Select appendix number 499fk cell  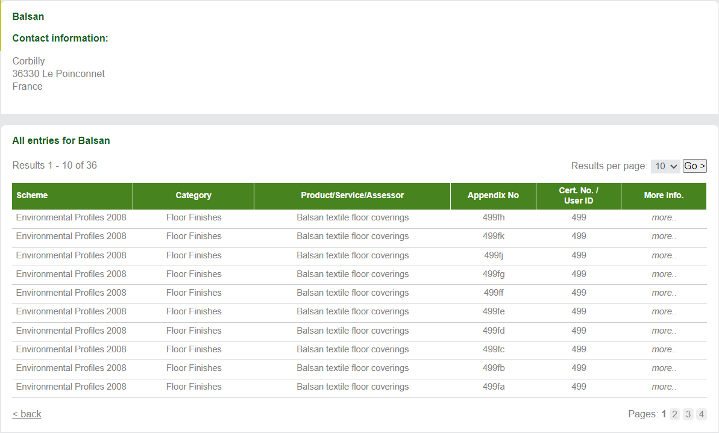click(494, 237)
